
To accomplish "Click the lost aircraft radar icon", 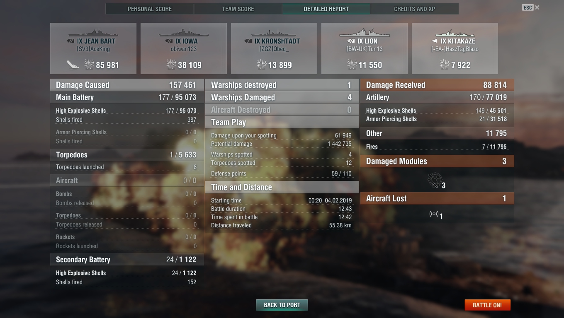I will coord(434,214).
